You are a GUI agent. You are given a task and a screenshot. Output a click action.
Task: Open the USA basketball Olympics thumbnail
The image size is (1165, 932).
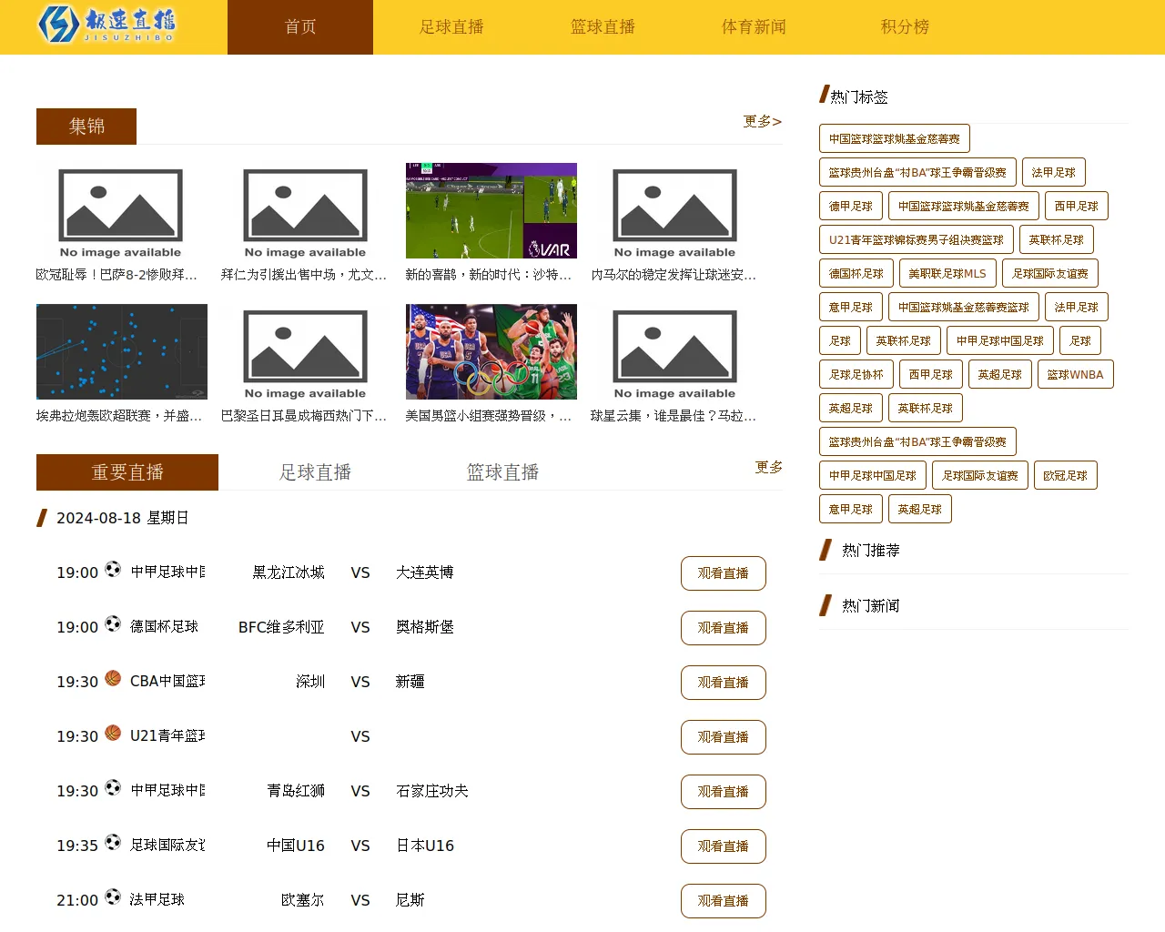pyautogui.click(x=491, y=352)
